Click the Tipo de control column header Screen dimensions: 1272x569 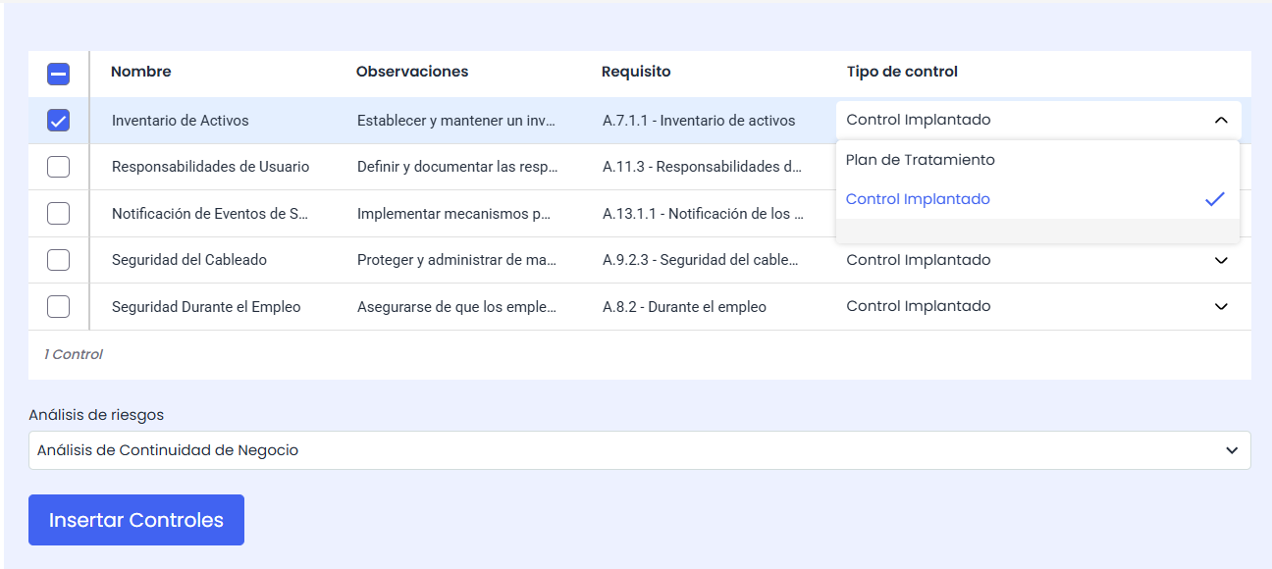[902, 72]
